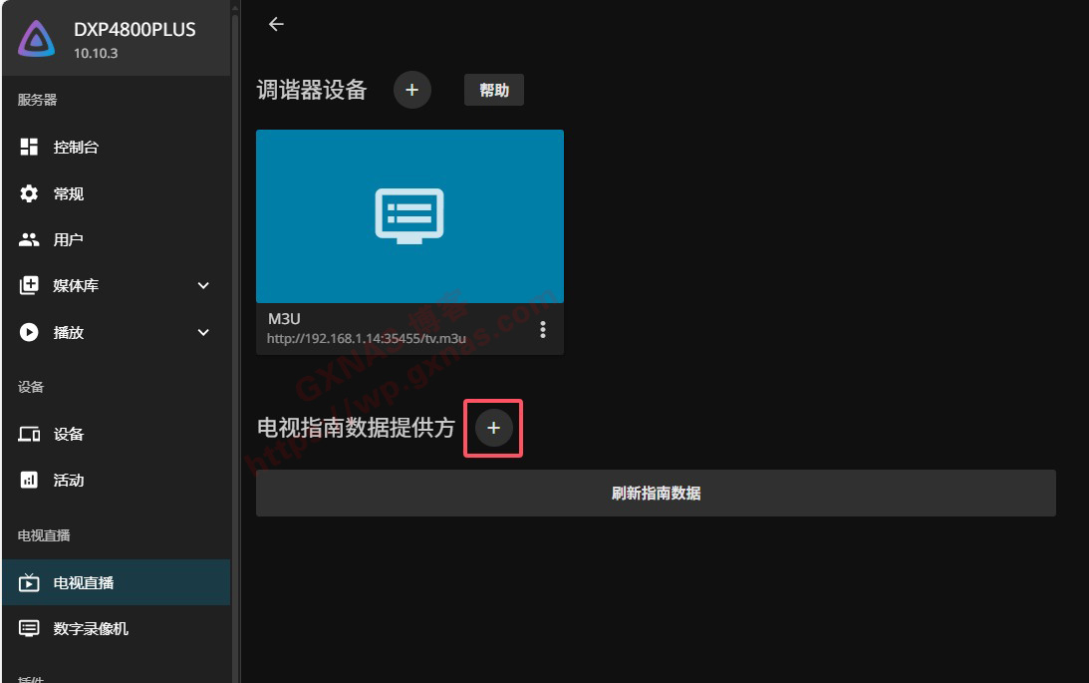Image resolution: width=1089 pixels, height=683 pixels.
Task: Expand the 播放 playback chevron
Action: [x=203, y=333]
